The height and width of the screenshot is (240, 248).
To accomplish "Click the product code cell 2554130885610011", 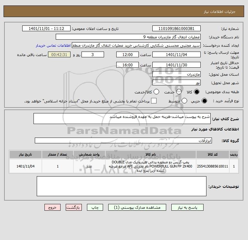I will 213,166.
